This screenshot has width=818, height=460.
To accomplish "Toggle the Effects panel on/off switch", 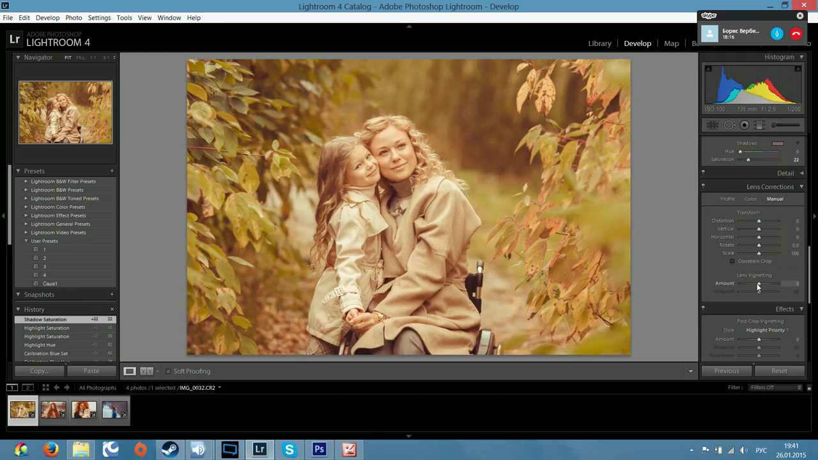I will (x=703, y=309).
